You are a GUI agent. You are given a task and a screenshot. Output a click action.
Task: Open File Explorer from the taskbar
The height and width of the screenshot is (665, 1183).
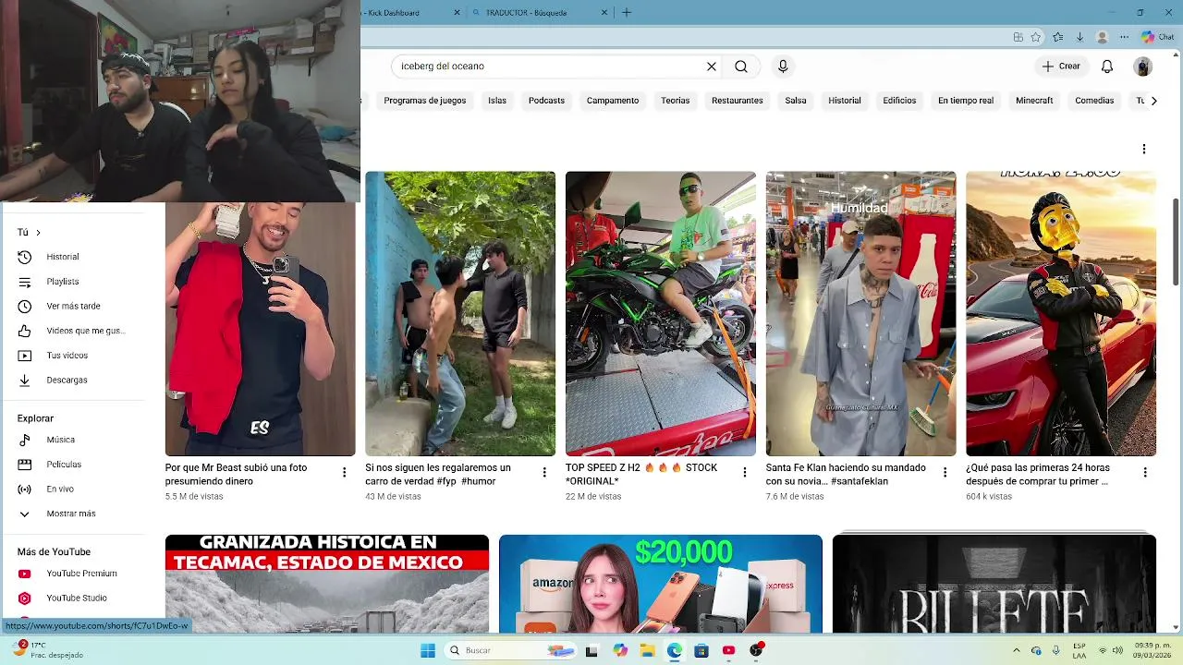[647, 651]
